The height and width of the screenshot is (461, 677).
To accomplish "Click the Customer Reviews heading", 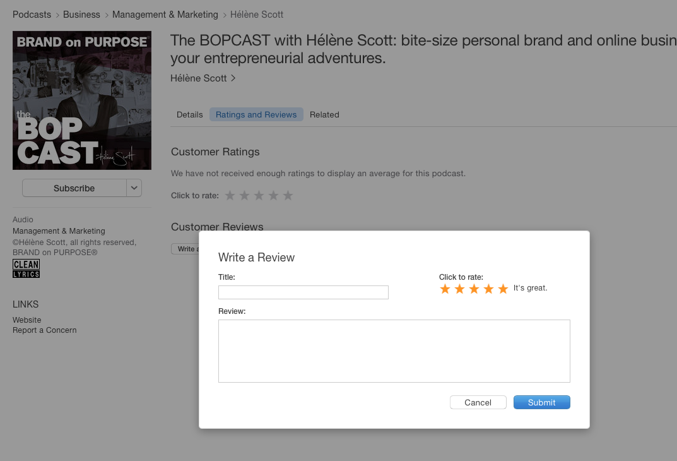I will coord(217,227).
